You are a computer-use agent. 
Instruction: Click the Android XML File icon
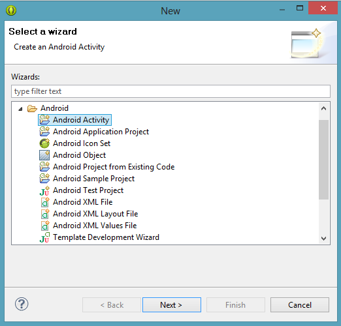pos(45,202)
